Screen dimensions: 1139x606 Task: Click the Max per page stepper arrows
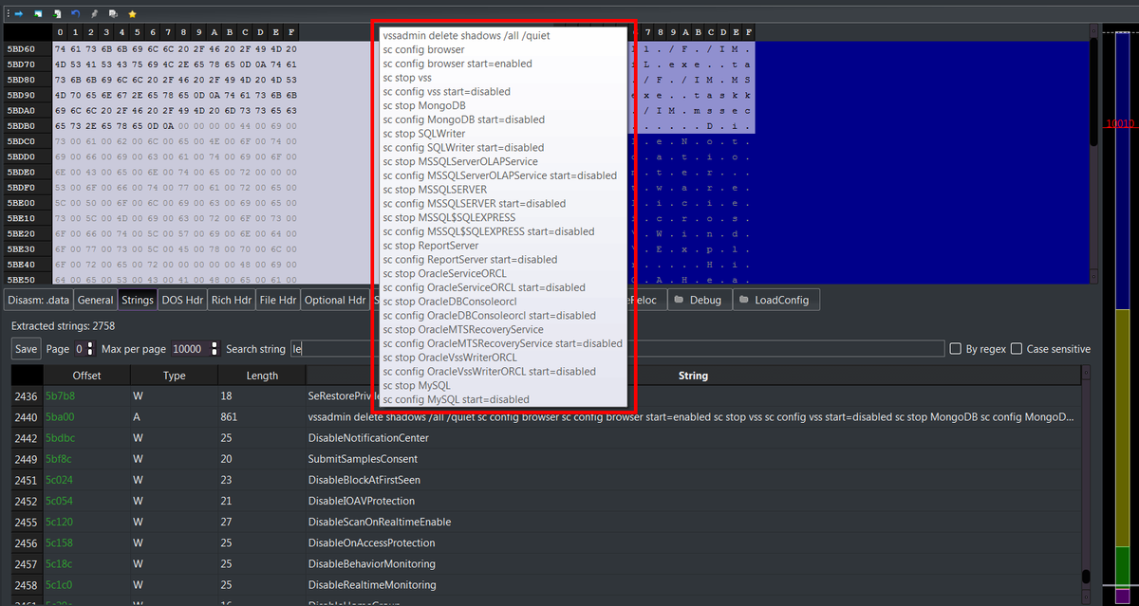(215, 349)
